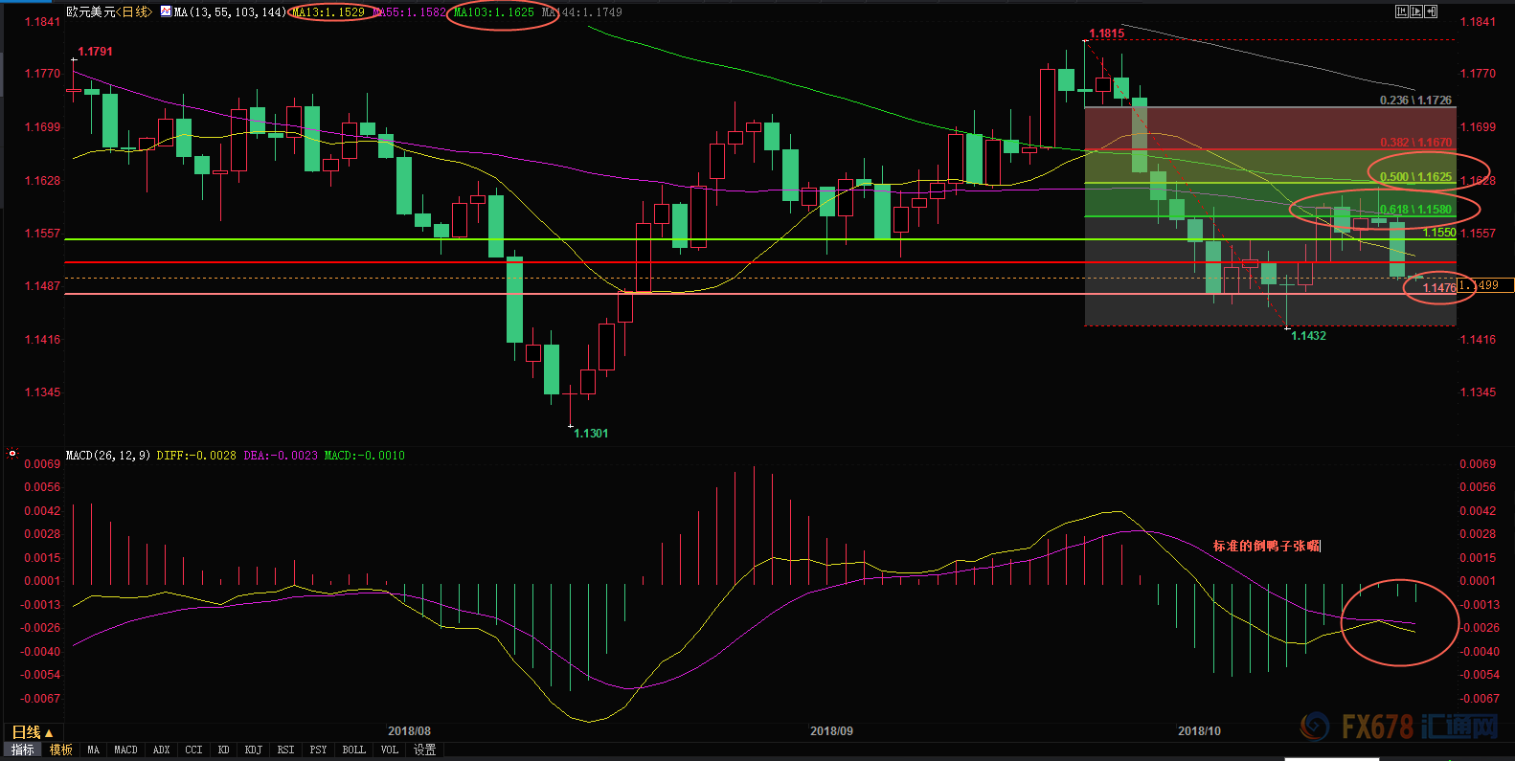Image resolution: width=1515 pixels, height=761 pixels.
Task: Enable the BOLL indicator
Action: pyautogui.click(x=353, y=750)
